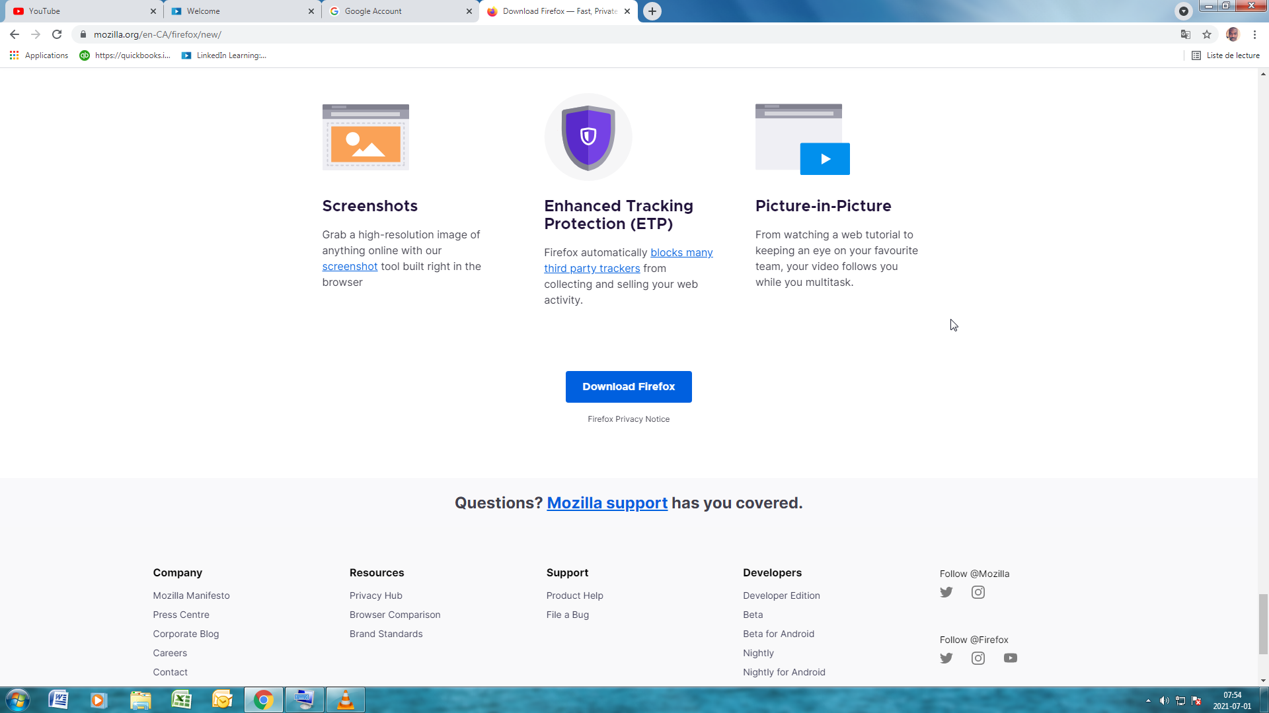
Task: Click the page vertical scrollbar thumb
Action: 1263,624
